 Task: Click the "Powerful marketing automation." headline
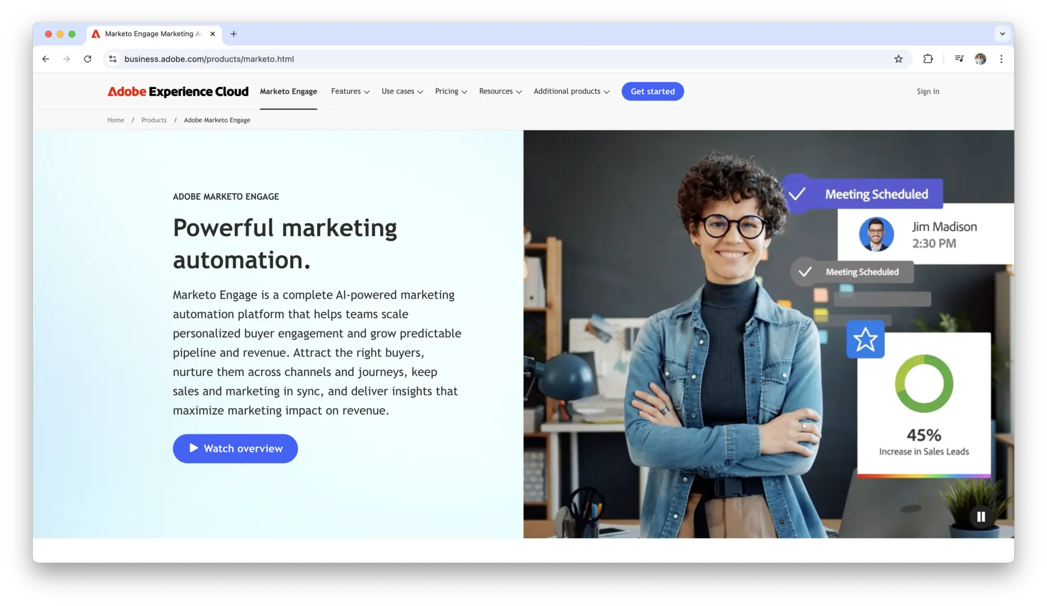point(285,244)
